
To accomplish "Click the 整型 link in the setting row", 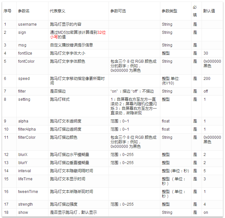I will click(165, 99).
